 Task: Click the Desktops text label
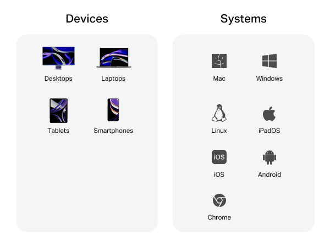(58, 78)
